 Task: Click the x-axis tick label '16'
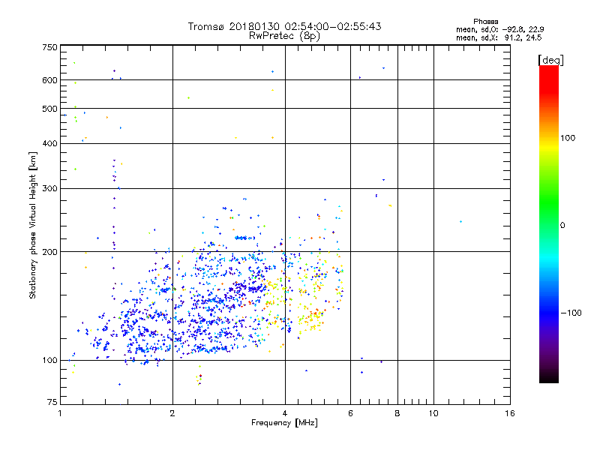click(510, 413)
